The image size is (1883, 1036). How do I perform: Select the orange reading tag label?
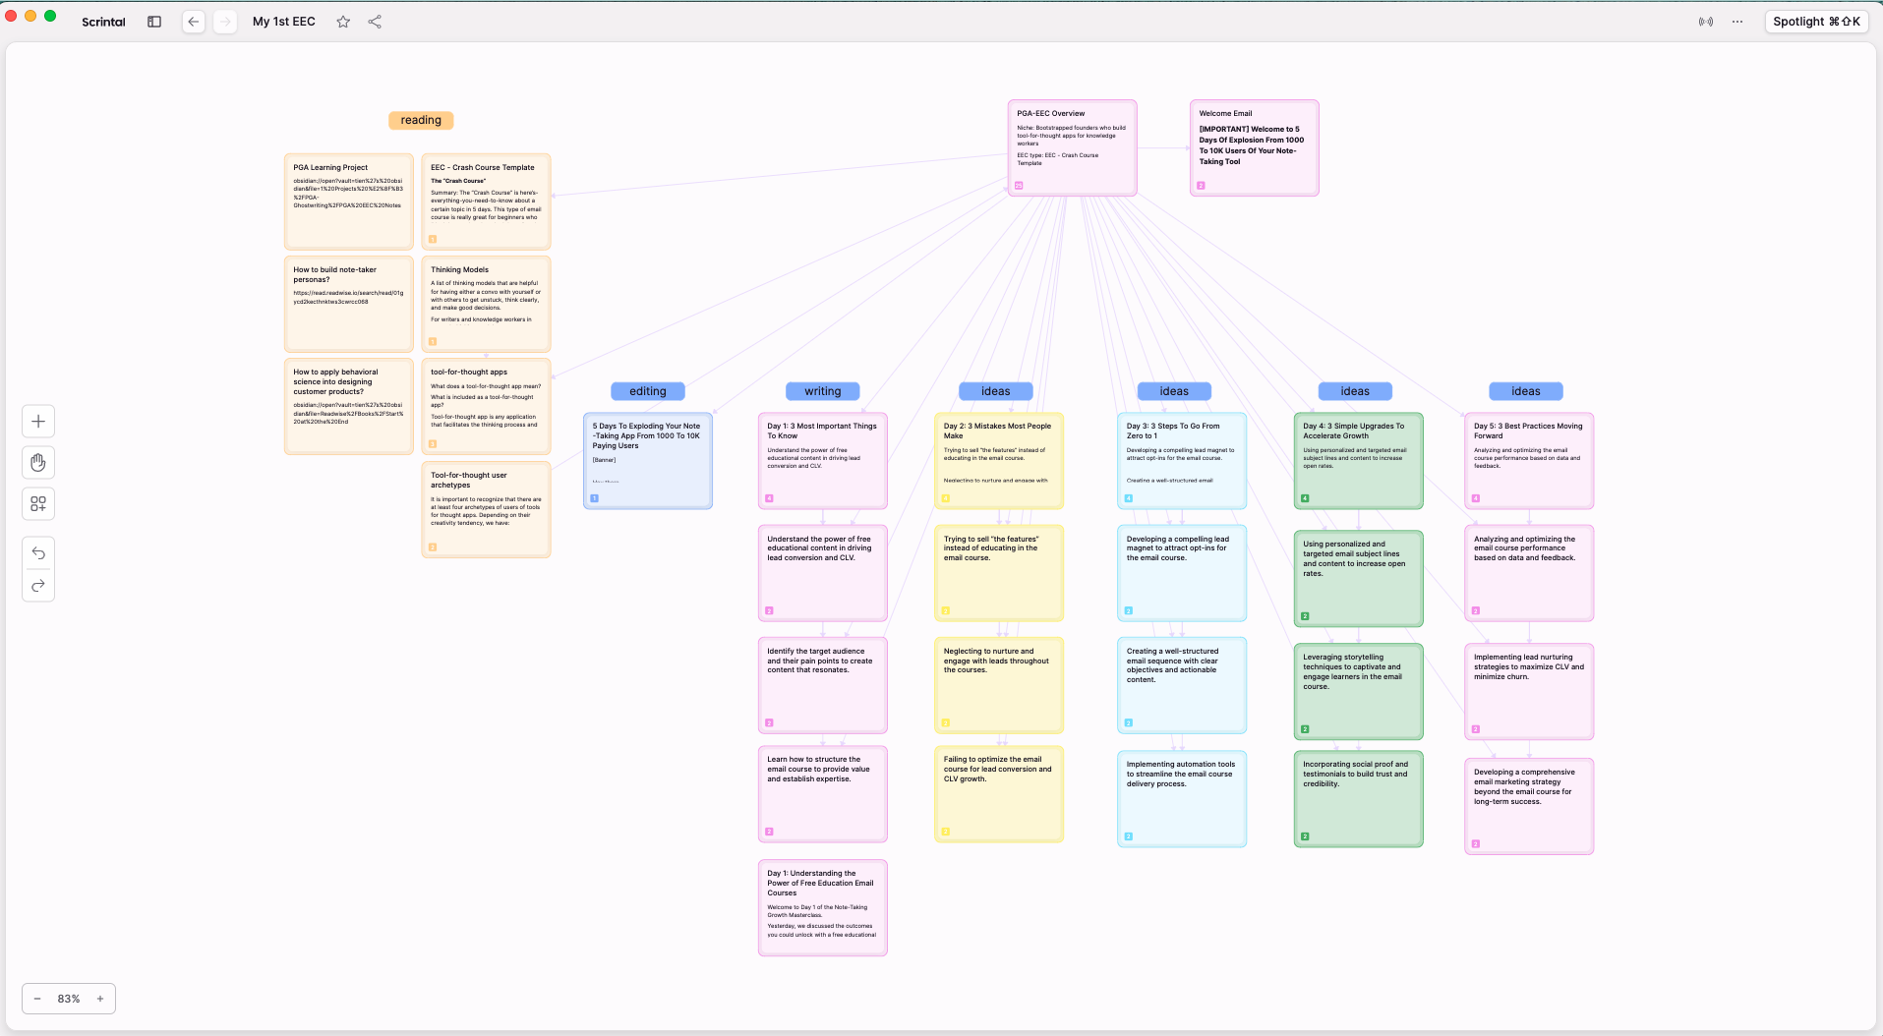click(x=421, y=120)
